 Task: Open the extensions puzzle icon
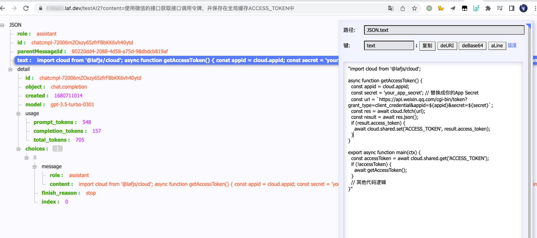pyautogui.click(x=488, y=8)
